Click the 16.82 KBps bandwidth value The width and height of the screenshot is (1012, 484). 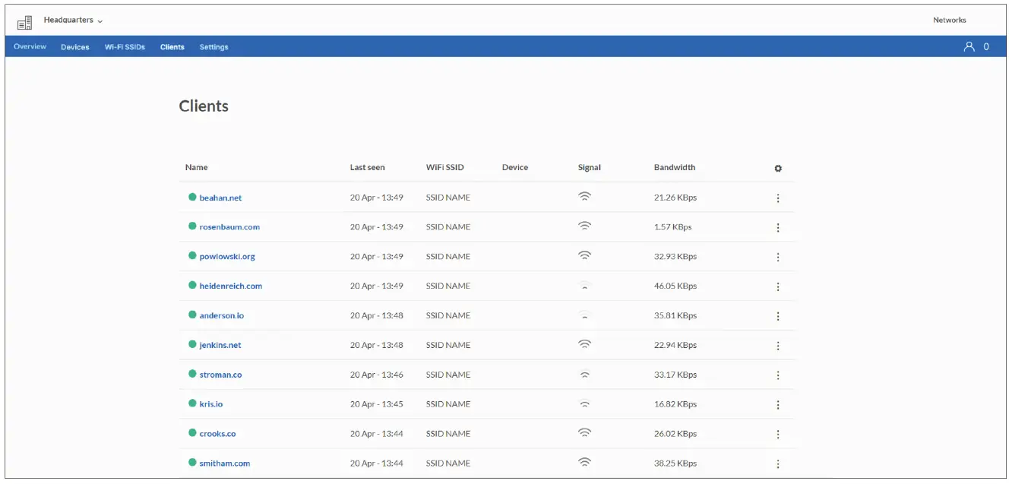(x=675, y=404)
